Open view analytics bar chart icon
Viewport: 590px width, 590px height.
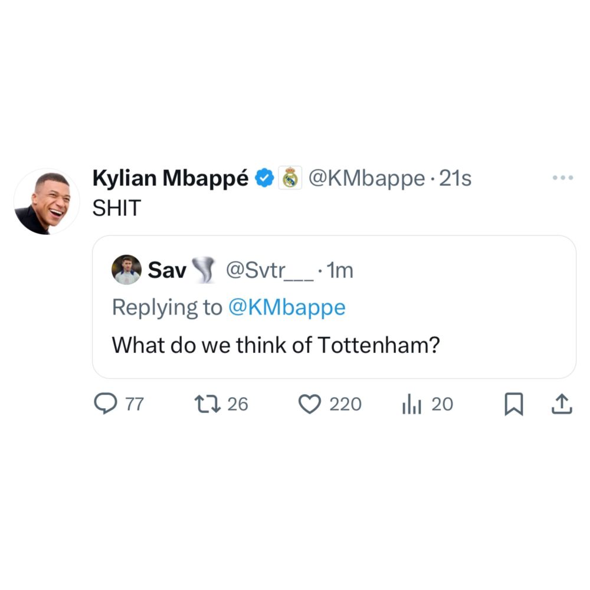click(x=411, y=404)
